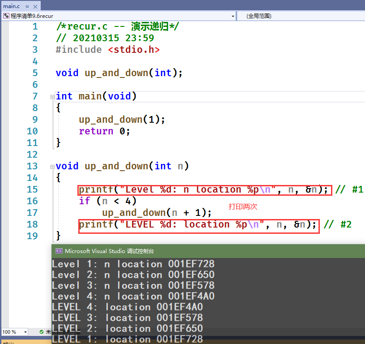Screen dimensions: 365x344
Task: Click line number 19 in the gutter
Action: tap(32, 236)
